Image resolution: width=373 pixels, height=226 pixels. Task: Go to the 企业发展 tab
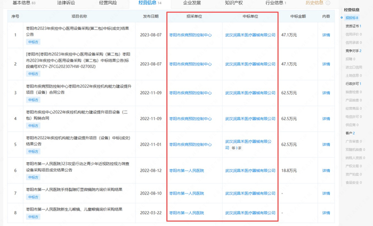tap(192, 3)
